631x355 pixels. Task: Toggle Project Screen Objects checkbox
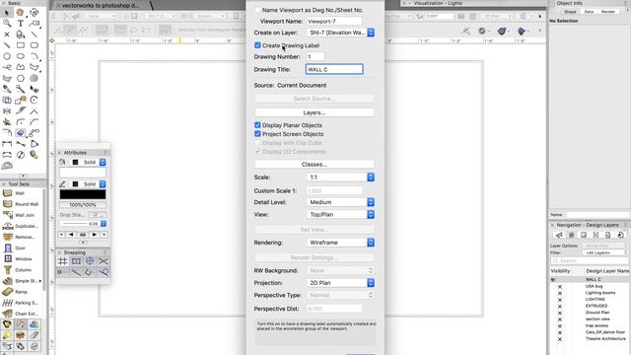(257, 134)
